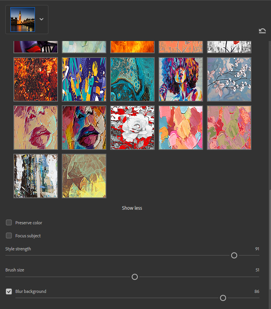The image size is (271, 309).
Task: Click the Show less link
Action: tap(132, 208)
